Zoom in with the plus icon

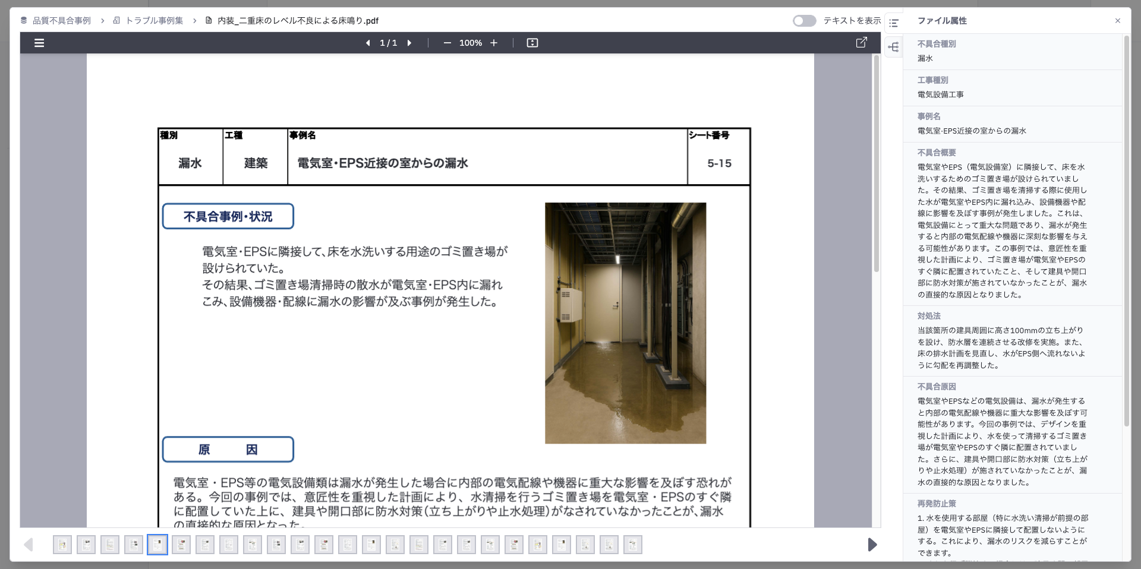click(494, 43)
